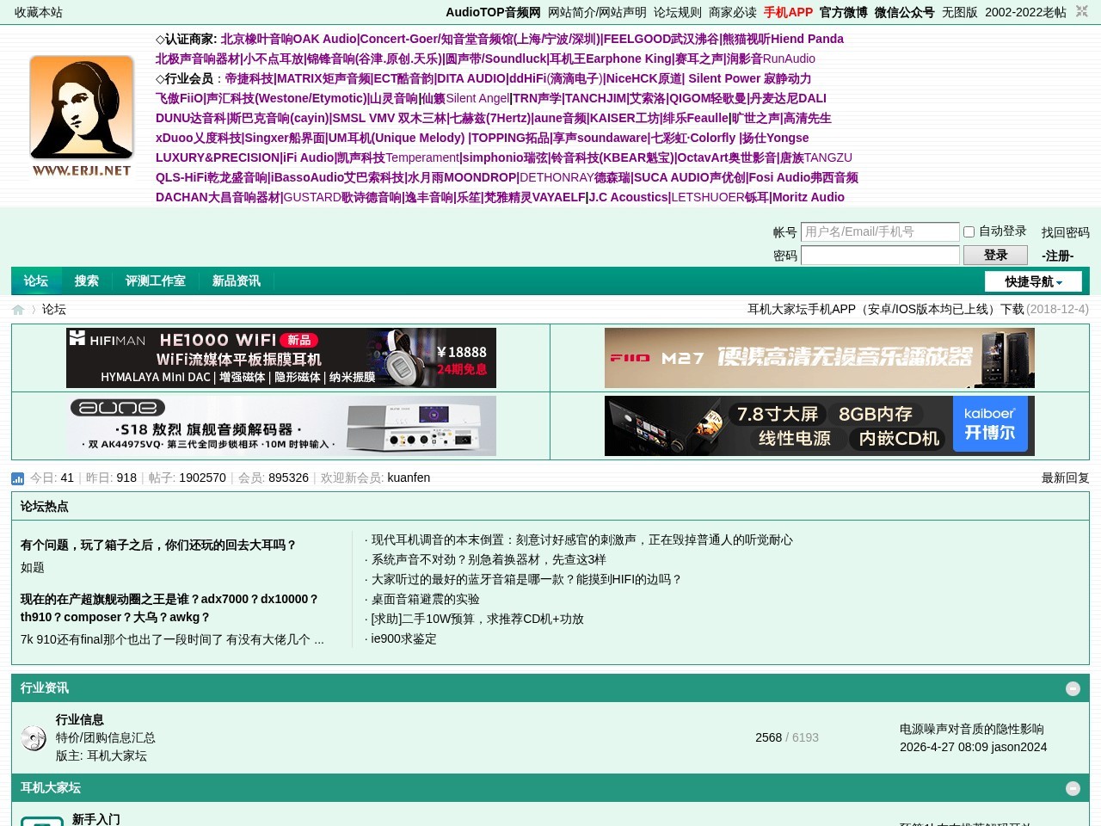1101x826 pixels.
Task: Click 最新回复 link
Action: (x=1065, y=478)
